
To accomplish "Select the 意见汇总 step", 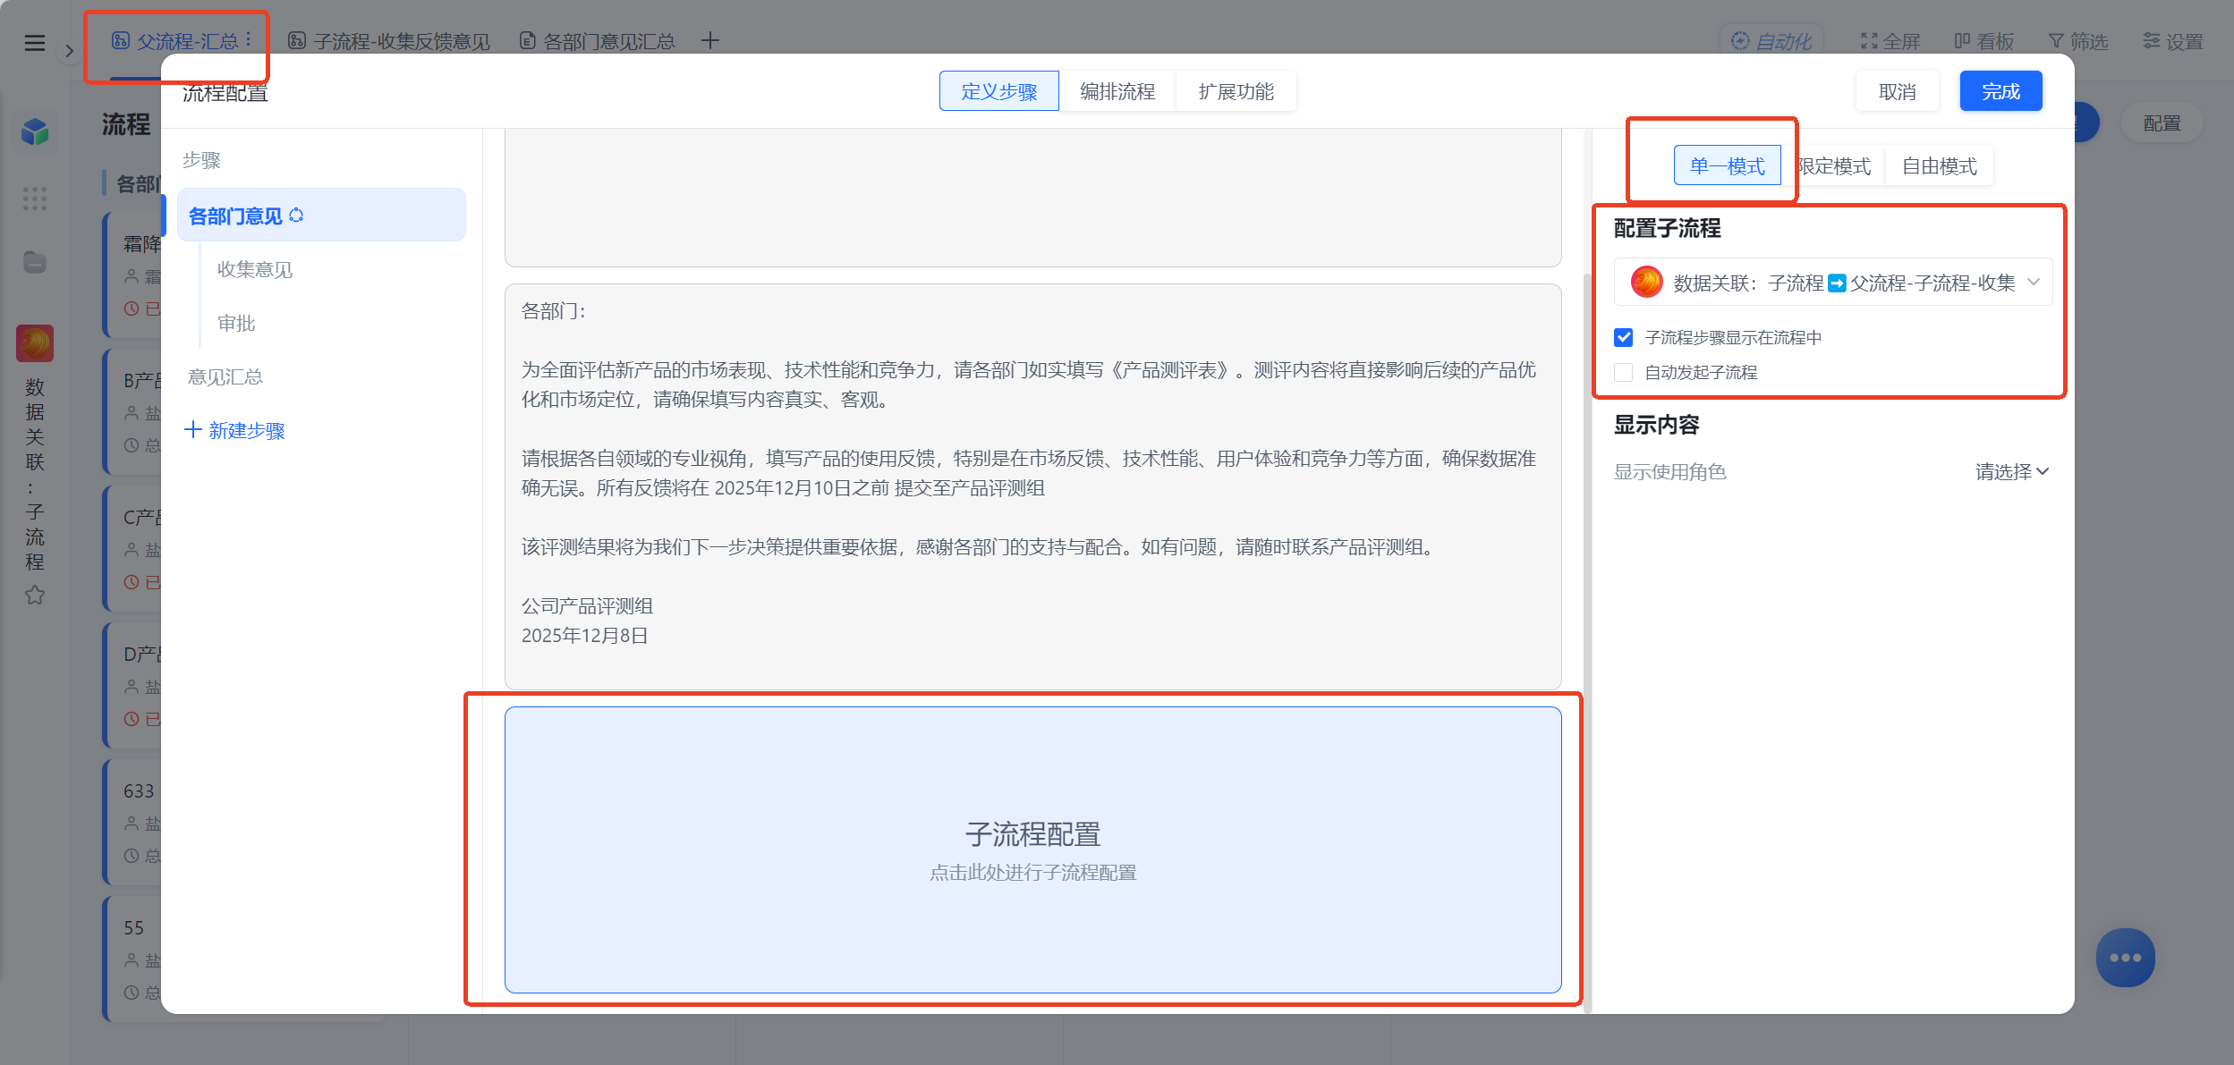I will coord(225,376).
